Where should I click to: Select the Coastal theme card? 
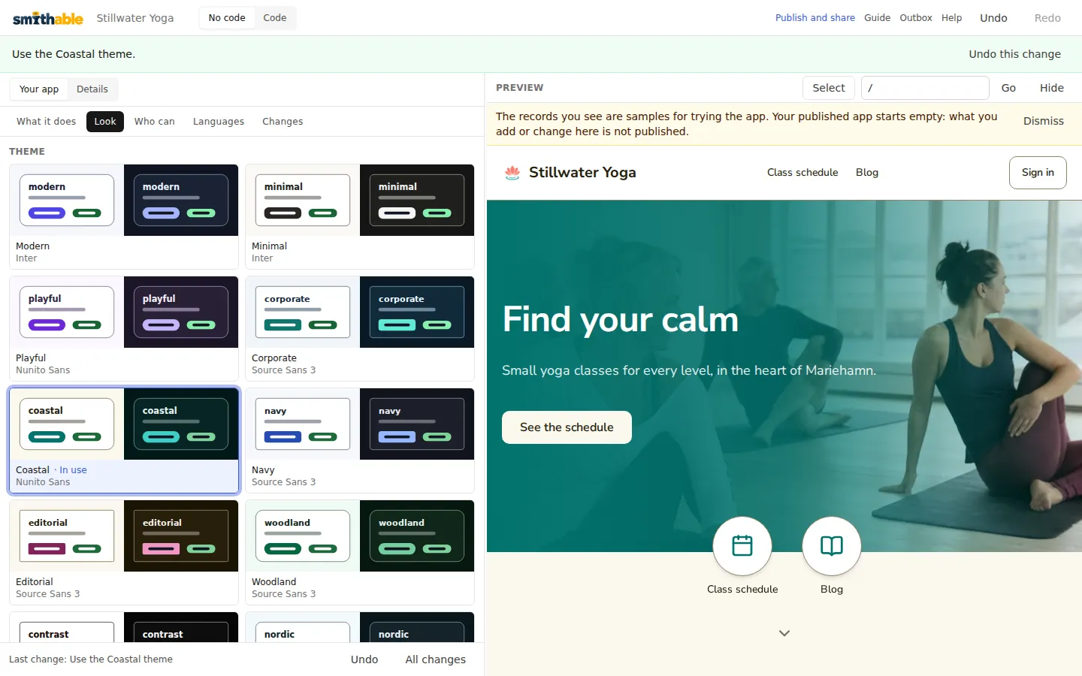[124, 440]
